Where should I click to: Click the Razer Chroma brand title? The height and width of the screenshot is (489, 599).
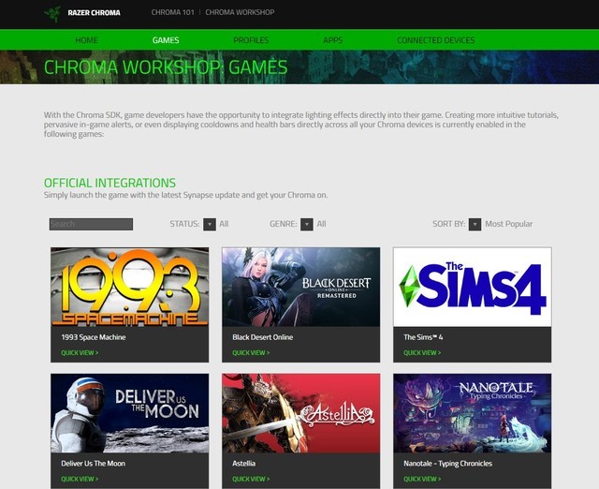[94, 12]
